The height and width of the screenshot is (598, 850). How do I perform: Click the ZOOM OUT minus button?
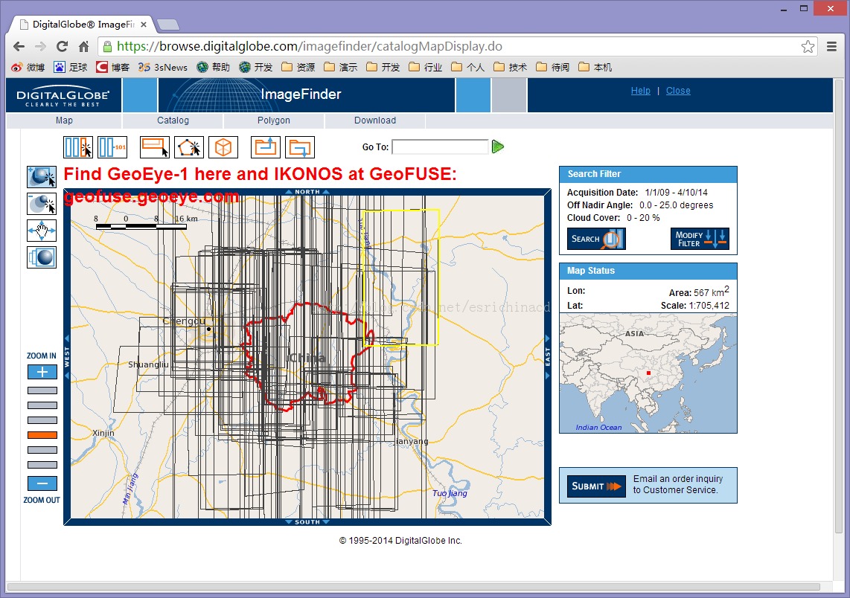coord(42,483)
